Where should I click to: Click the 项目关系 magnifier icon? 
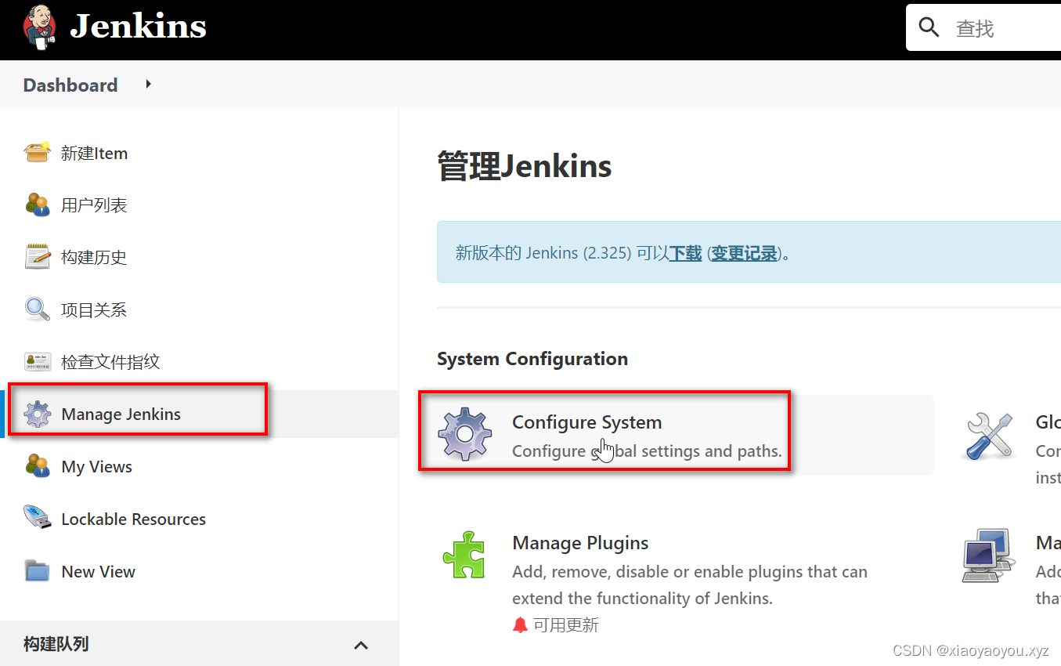point(38,309)
